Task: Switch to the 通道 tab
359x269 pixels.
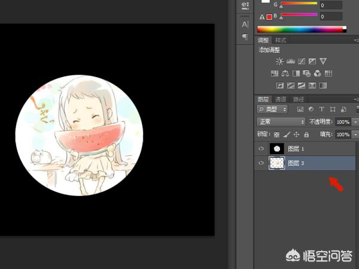Action: (281, 99)
